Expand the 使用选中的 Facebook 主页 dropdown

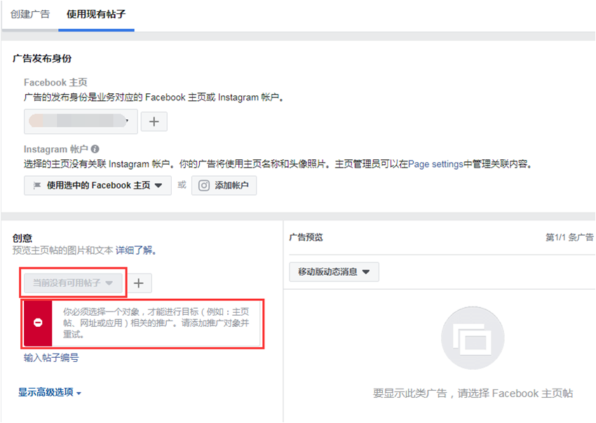(97, 186)
